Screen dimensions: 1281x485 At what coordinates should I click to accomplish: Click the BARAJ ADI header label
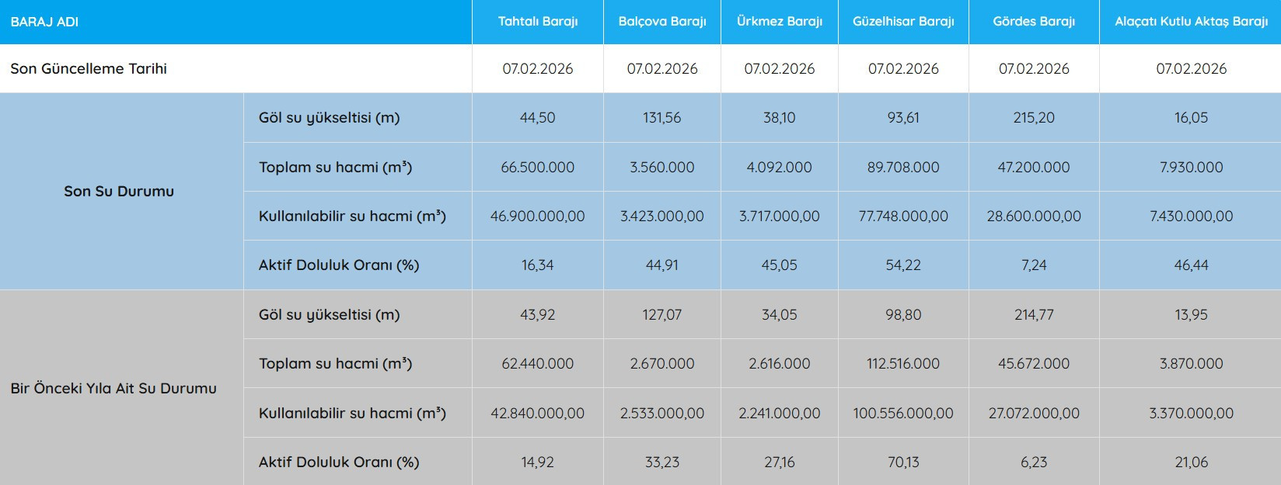(x=44, y=22)
